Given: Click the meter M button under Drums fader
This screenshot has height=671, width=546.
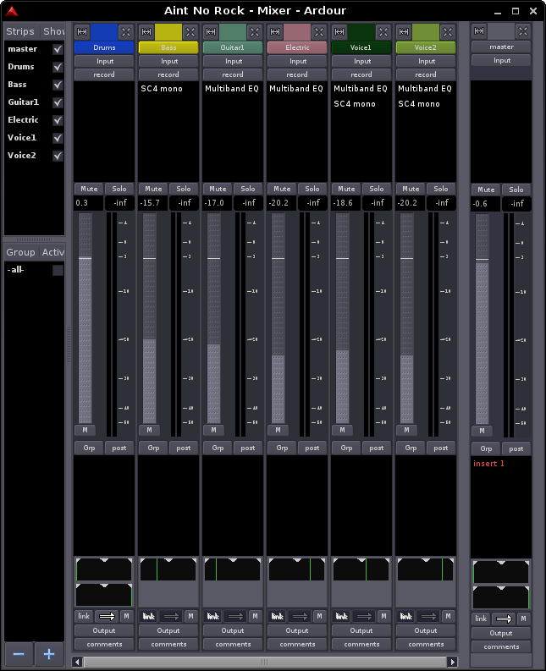Looking at the screenshot, I should (x=85, y=430).
